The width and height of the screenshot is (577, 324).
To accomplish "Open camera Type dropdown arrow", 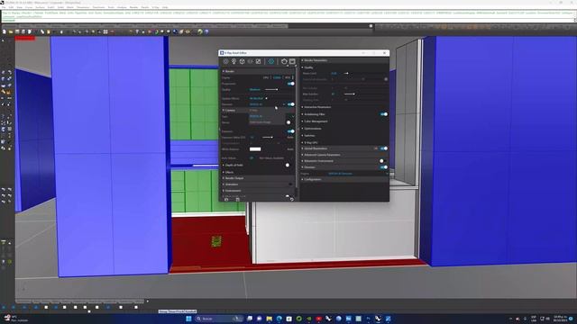I will [293, 116].
